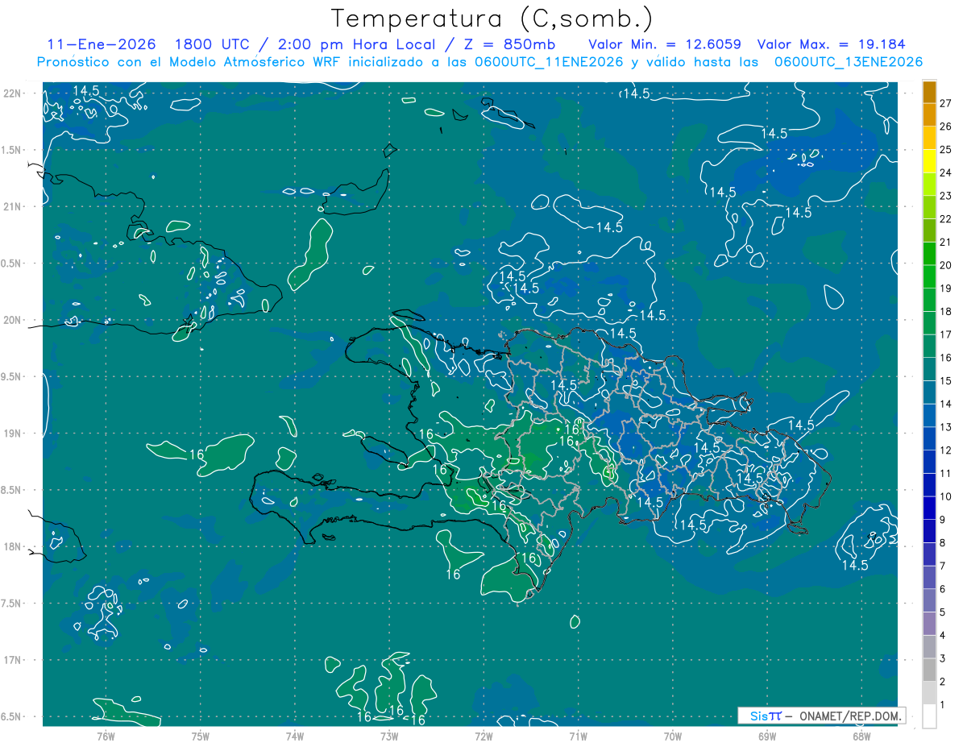Click the '18N' latitude label

tap(12, 546)
